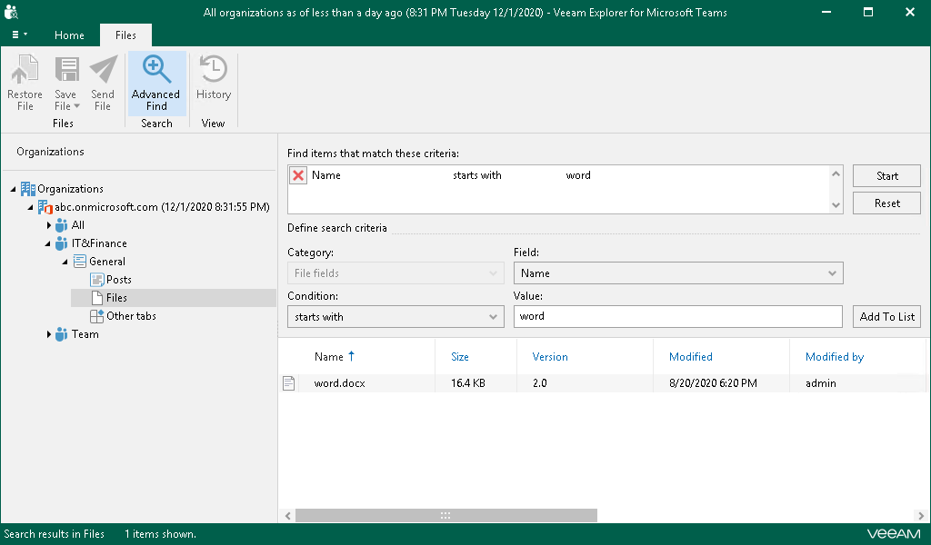Screen dimensions: 931x545
Task: Click the horizontal scrollbar in results
Action: [x=445, y=515]
